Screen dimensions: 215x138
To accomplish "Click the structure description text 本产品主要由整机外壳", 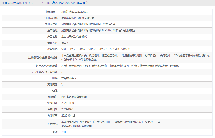I will [136, 57].
